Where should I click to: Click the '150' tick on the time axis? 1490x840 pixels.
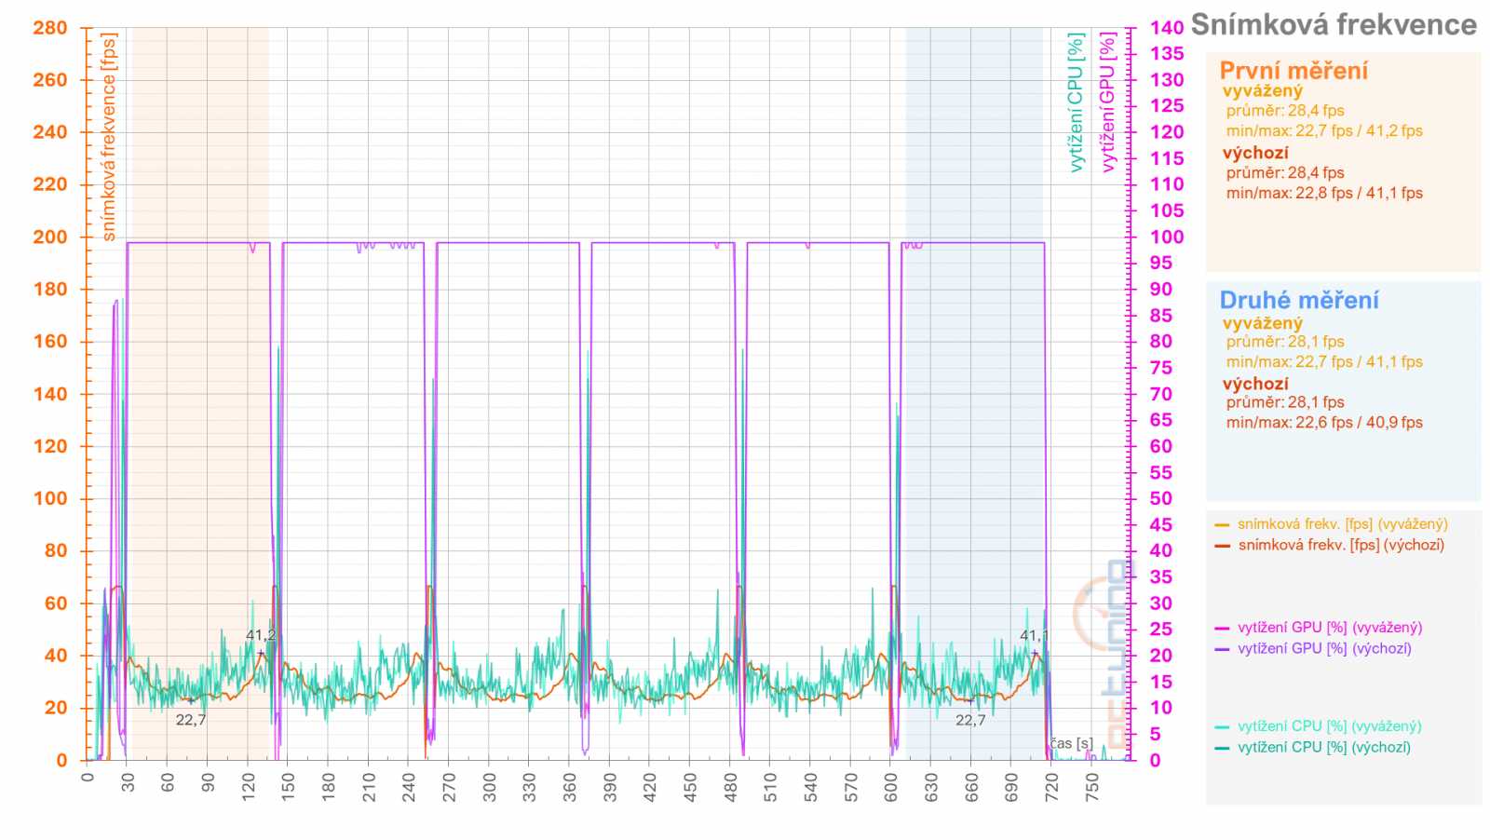(x=288, y=787)
